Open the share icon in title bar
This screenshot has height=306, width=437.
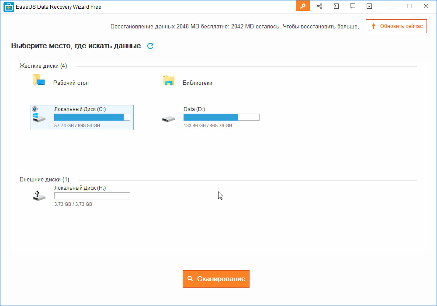click(x=319, y=6)
